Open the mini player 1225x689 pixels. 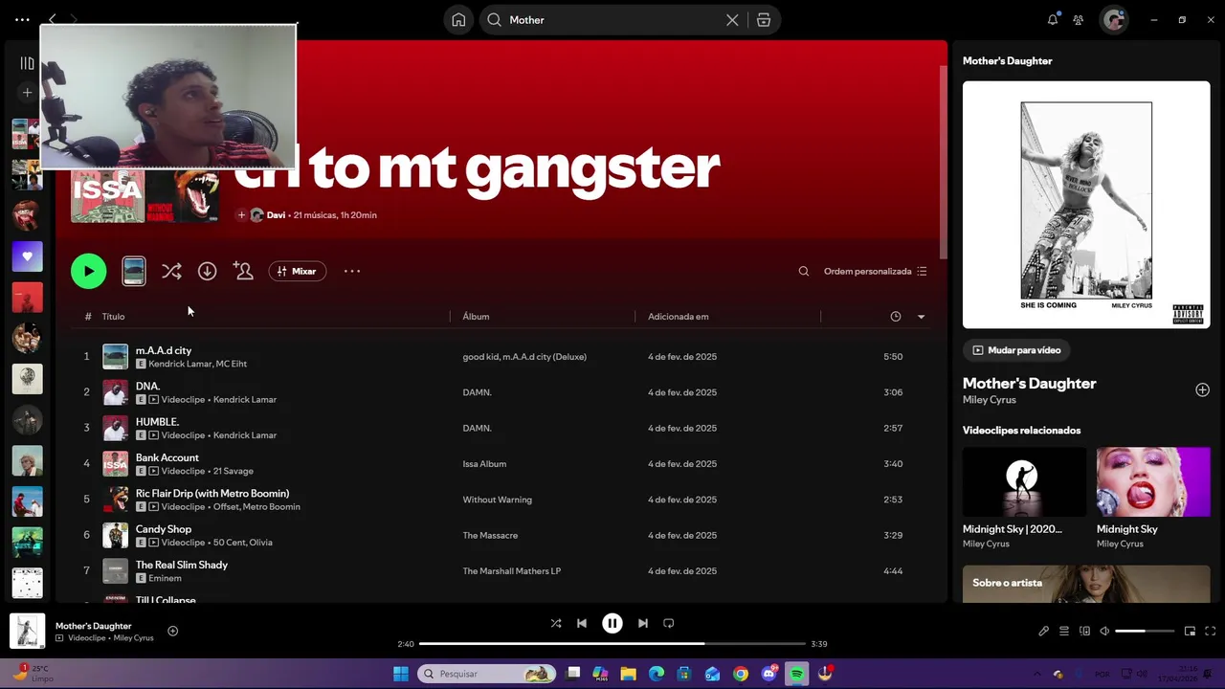[x=1190, y=631]
